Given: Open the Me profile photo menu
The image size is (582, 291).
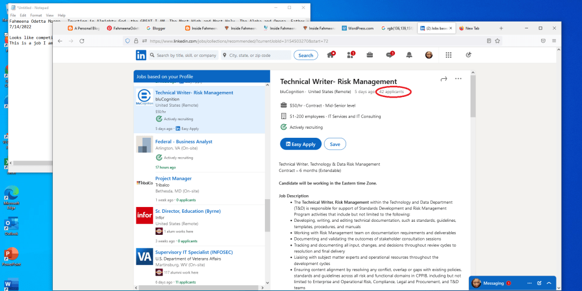Looking at the screenshot, I should coord(429,55).
